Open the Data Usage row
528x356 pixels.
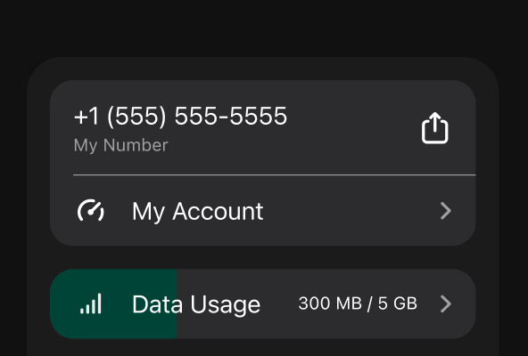[262, 303]
